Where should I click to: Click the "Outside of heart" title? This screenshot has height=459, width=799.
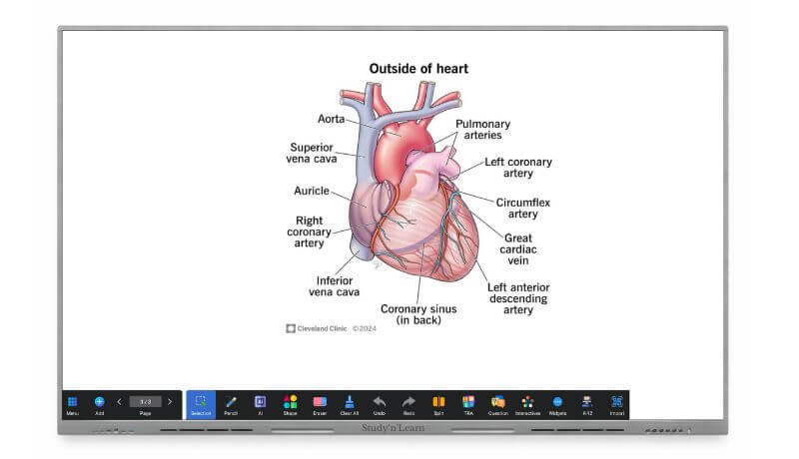(418, 69)
